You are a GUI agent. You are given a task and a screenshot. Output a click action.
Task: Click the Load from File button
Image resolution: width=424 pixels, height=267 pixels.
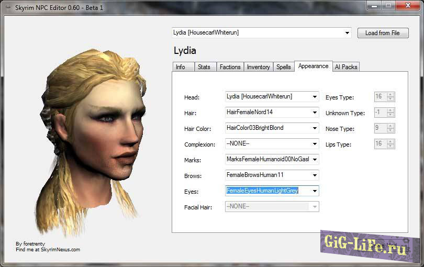tap(382, 33)
